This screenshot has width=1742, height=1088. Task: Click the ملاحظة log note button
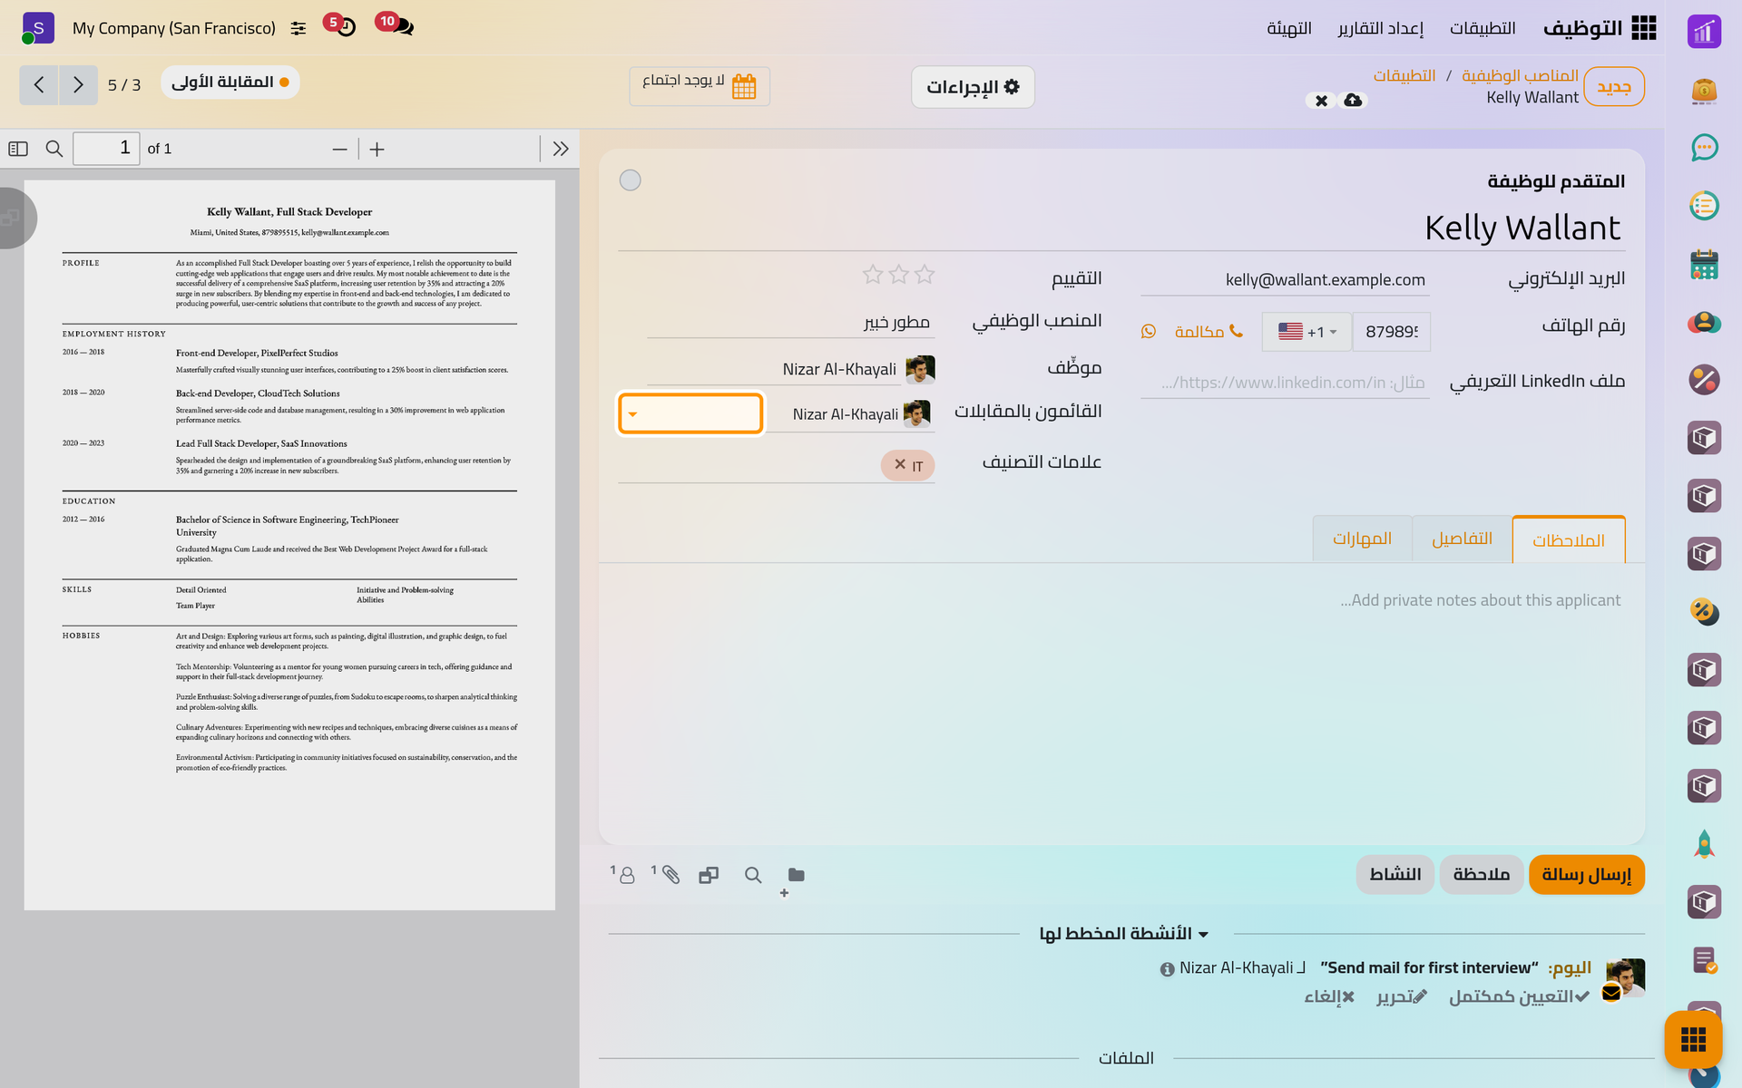(x=1481, y=875)
